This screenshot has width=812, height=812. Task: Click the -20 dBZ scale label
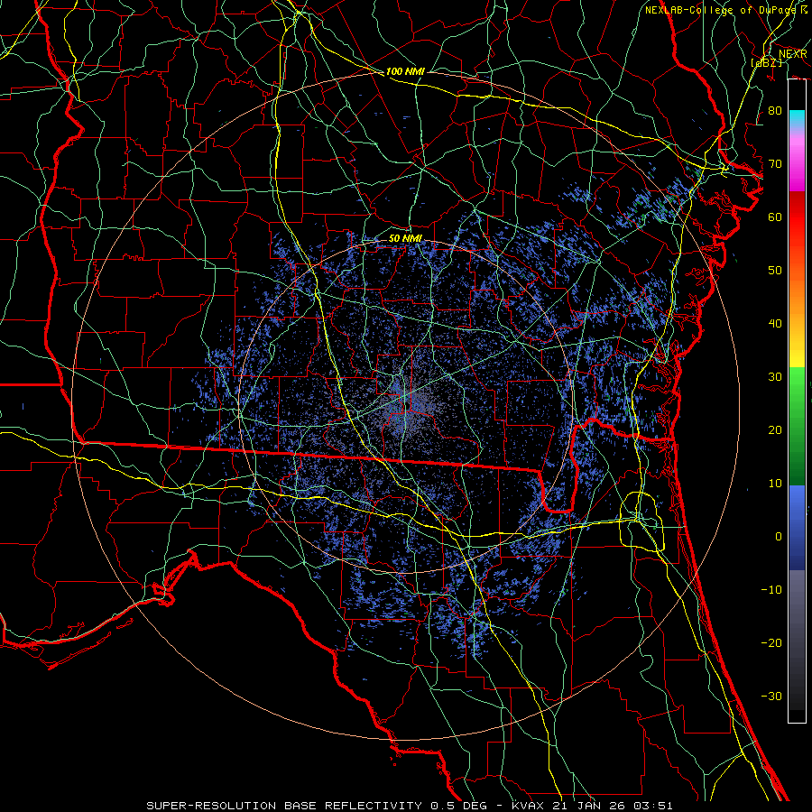tap(771, 643)
